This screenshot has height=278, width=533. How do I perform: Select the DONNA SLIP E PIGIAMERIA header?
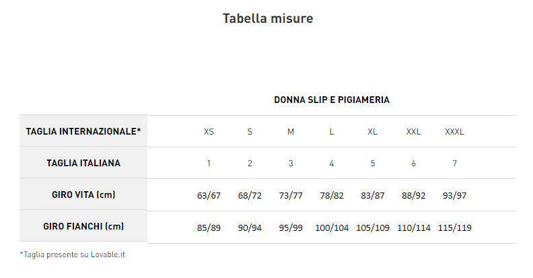331,100
